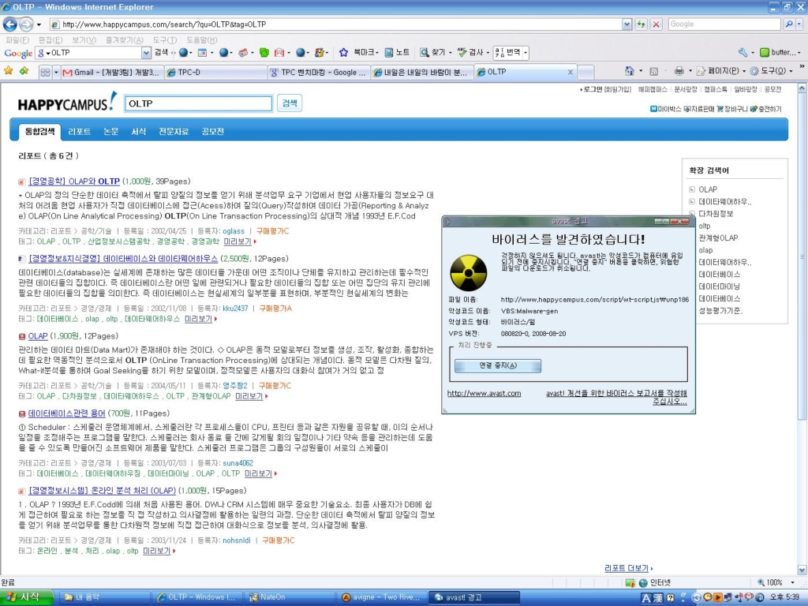The width and height of the screenshot is (808, 606).
Task: Switch to NateOn in the taskbar
Action: pyautogui.click(x=290, y=597)
